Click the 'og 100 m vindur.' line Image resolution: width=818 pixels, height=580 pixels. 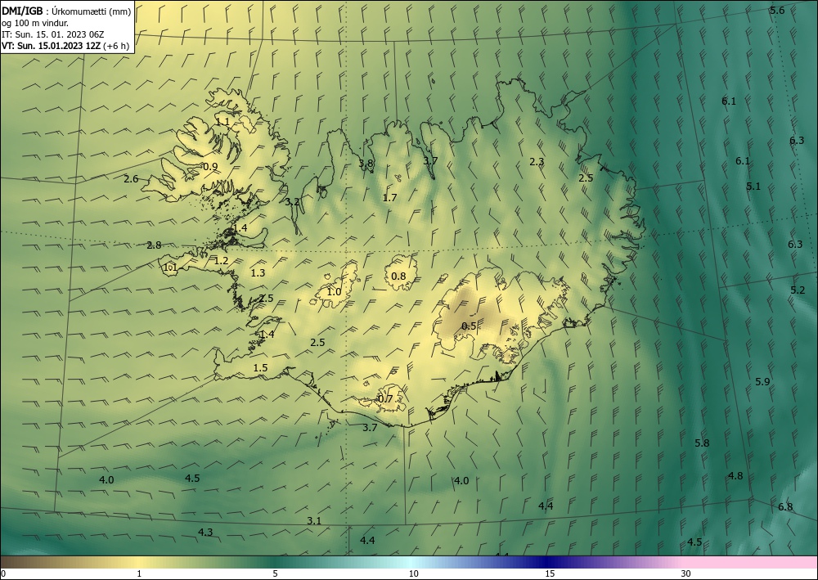click(35, 23)
